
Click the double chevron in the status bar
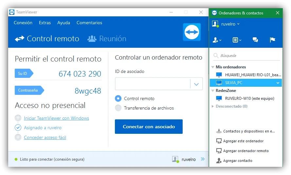[x=203, y=159]
